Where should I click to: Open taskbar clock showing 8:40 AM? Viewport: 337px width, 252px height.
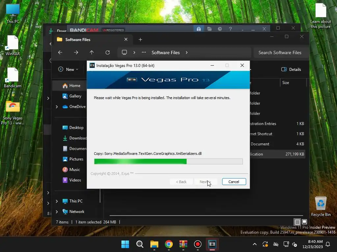pos(313,244)
